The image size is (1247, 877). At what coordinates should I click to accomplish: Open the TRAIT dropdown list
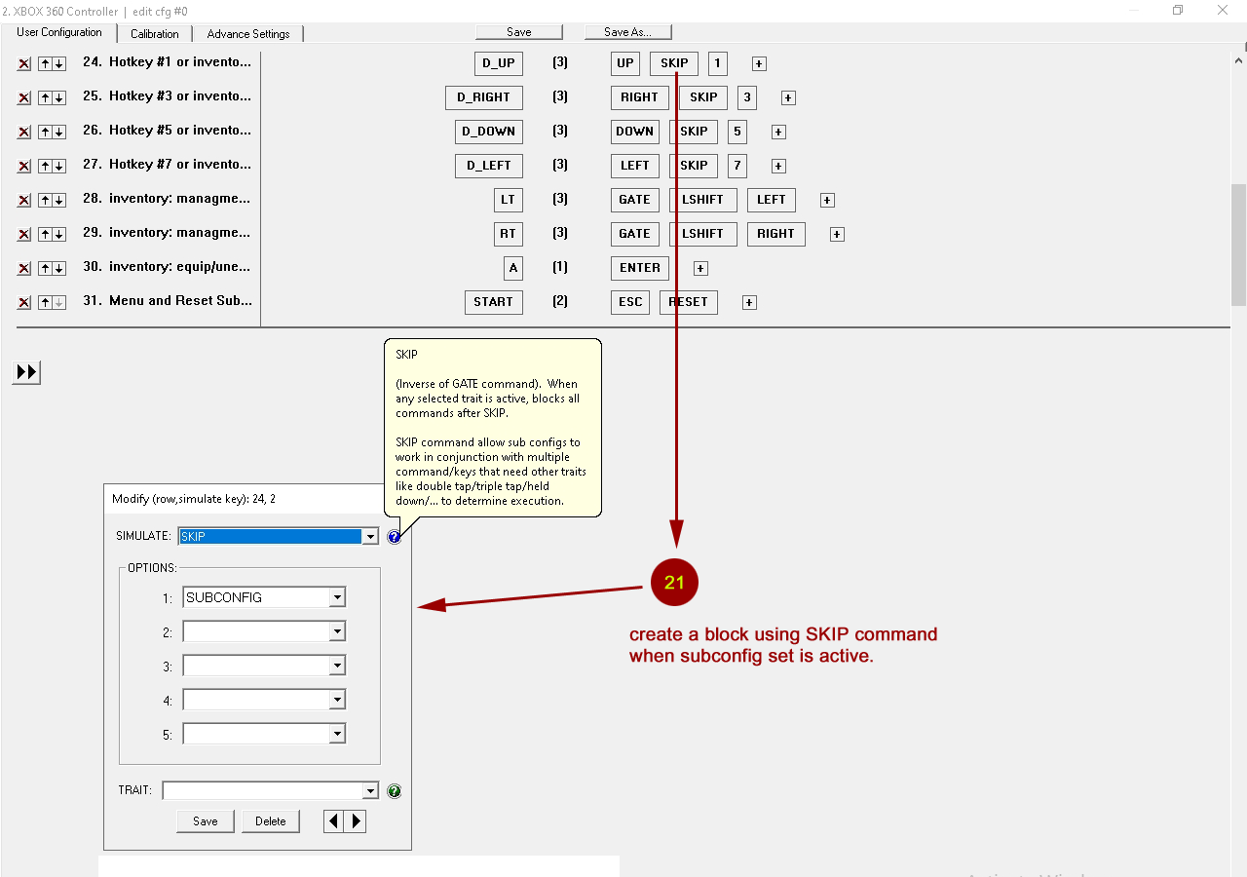pos(369,791)
